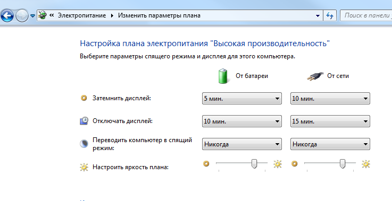This screenshot has height=201, width=392.
Task: Click the power plug icon near От сети
Action: pyautogui.click(x=315, y=76)
